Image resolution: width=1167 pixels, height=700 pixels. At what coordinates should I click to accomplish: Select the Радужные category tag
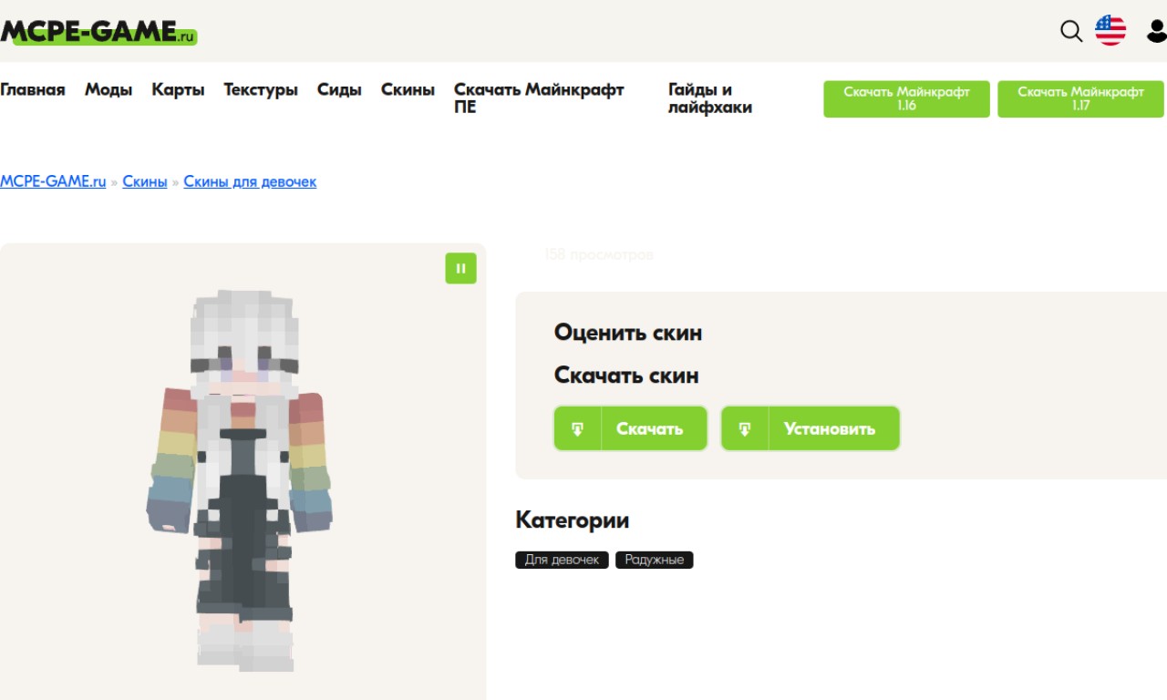655,560
